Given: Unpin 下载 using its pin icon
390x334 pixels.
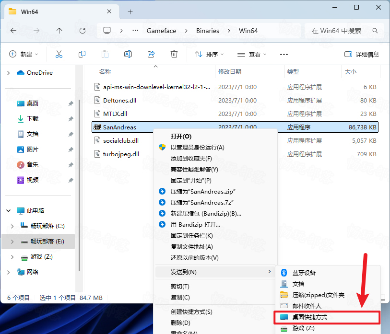Looking at the screenshot, I should (x=71, y=119).
